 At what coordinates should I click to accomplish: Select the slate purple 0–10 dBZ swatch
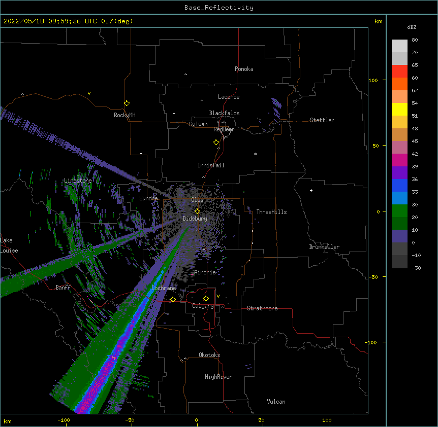click(399, 236)
